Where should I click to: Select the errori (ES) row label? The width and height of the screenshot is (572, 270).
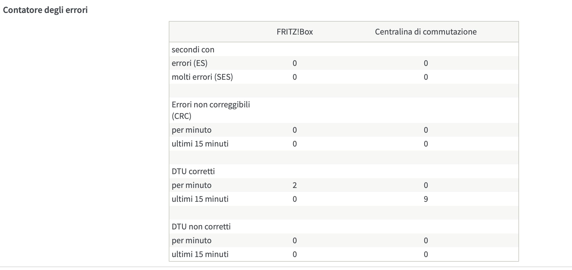tap(190, 63)
